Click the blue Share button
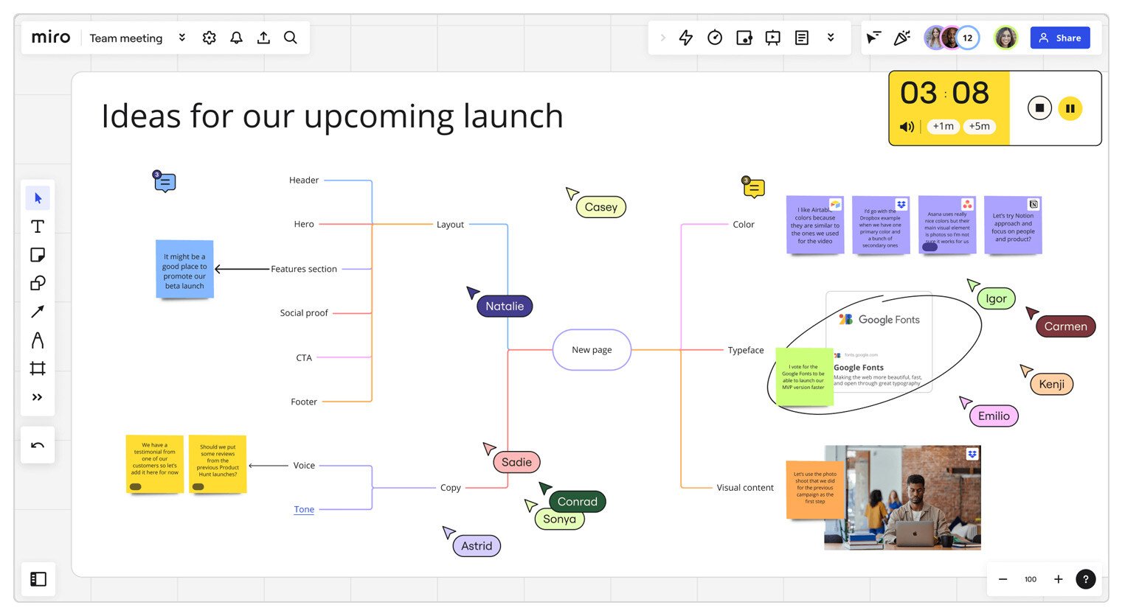1122x616 pixels. (x=1059, y=38)
